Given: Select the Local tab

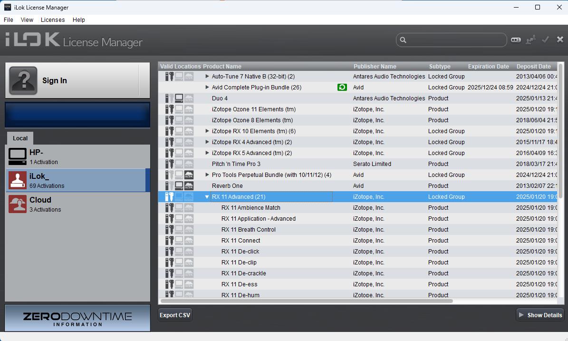Looking at the screenshot, I should (x=20, y=138).
